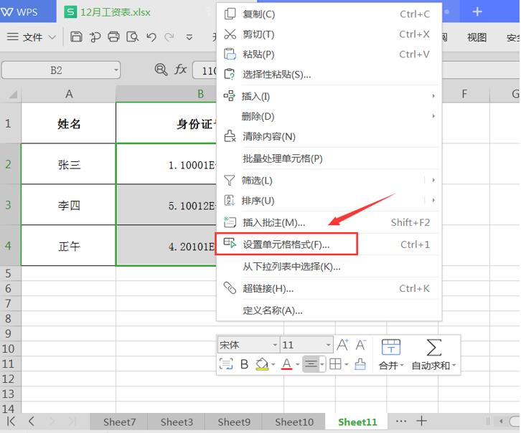Open the font size 11 dropdown

pyautogui.click(x=328, y=345)
